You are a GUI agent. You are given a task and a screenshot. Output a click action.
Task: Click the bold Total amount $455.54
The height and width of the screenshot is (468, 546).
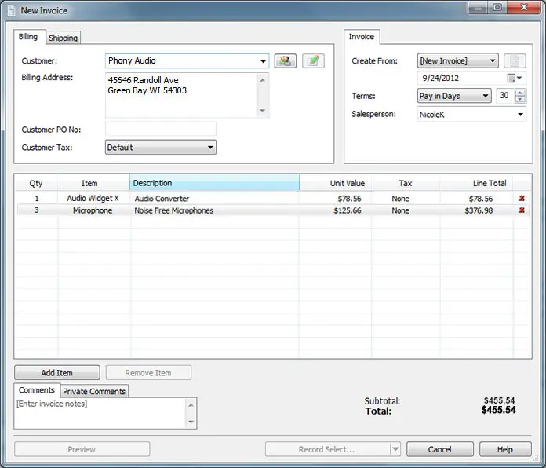pyautogui.click(x=499, y=410)
